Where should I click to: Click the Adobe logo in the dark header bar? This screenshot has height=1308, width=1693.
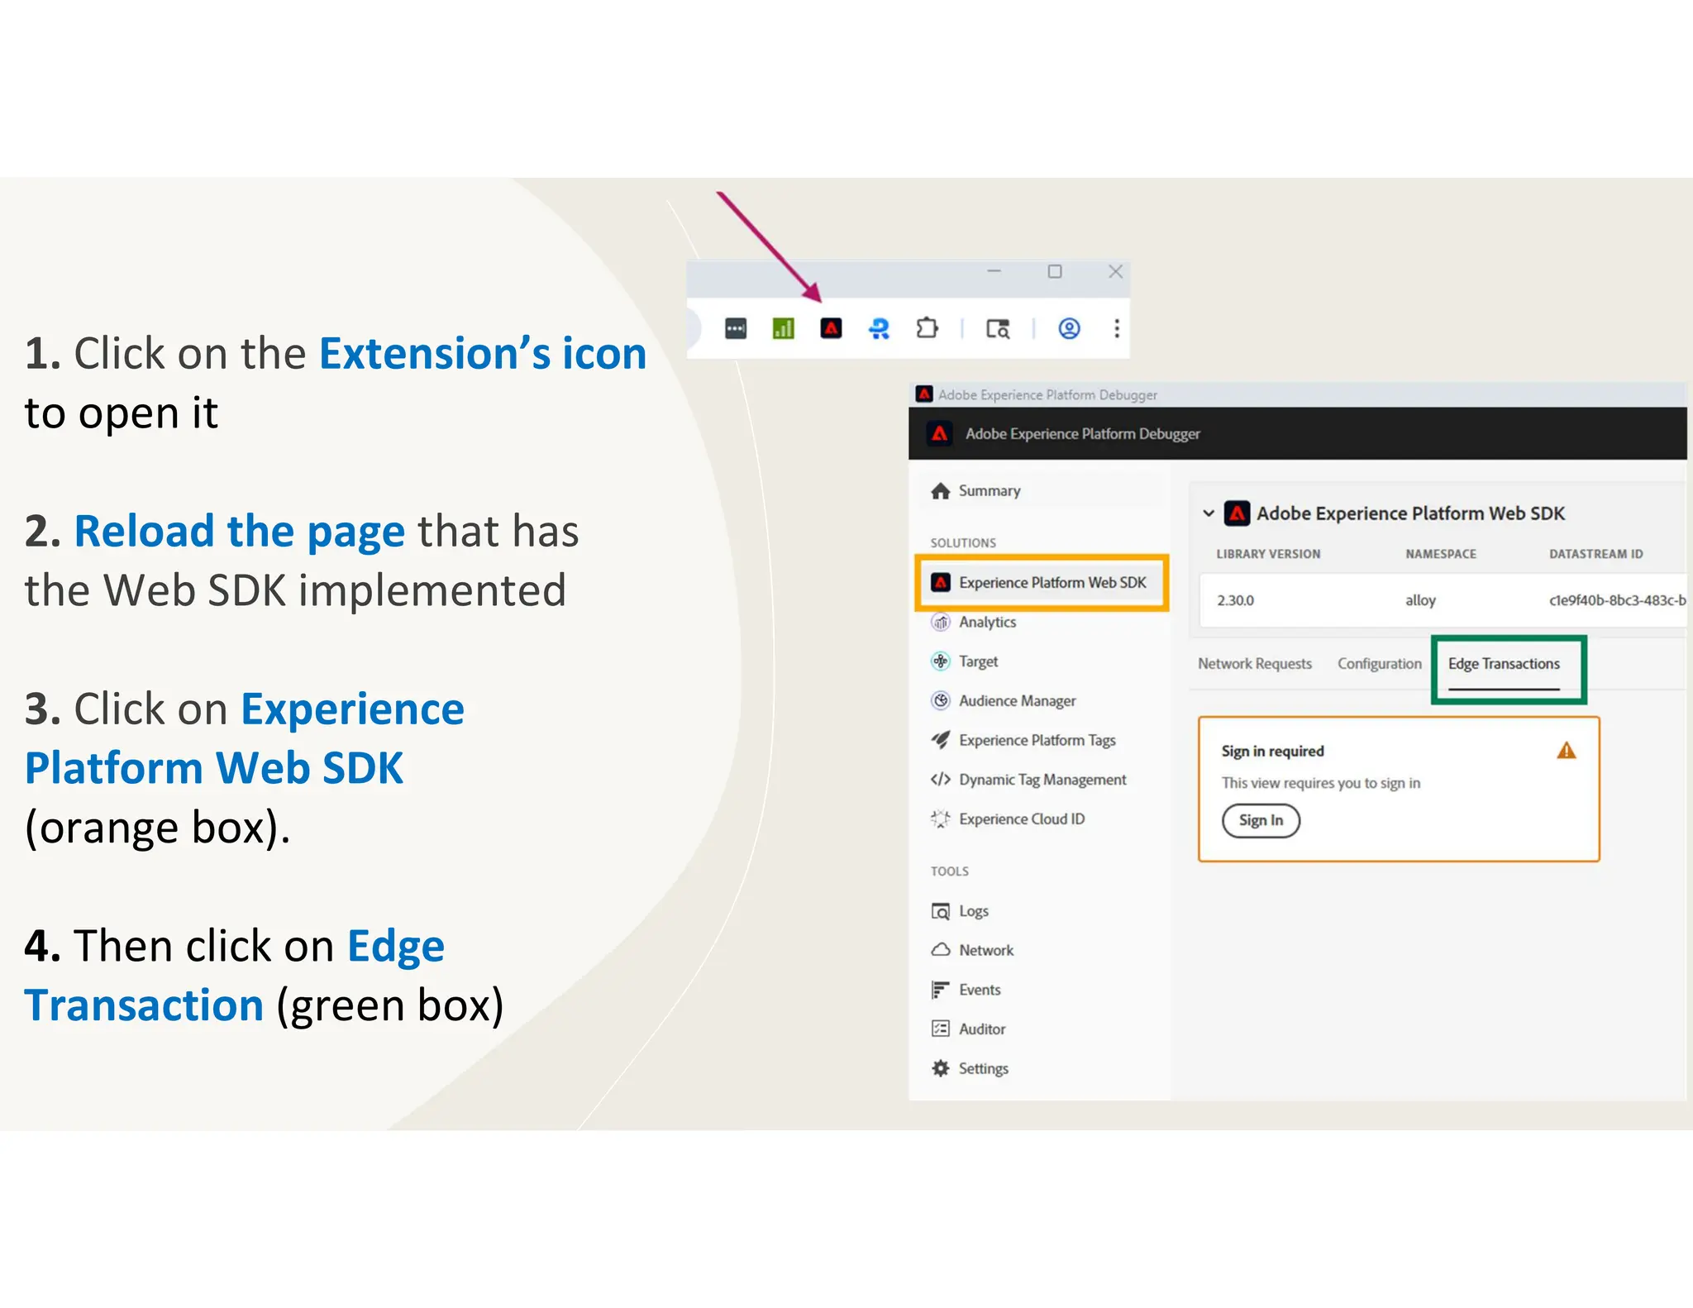[x=940, y=433]
